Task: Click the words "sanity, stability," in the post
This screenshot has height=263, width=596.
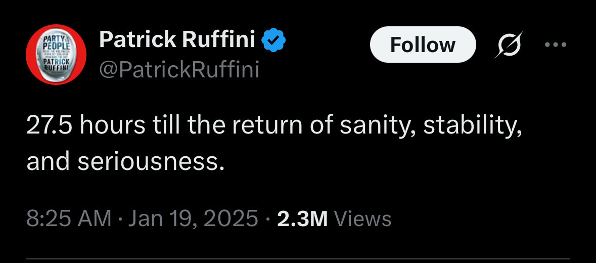Action: point(429,127)
